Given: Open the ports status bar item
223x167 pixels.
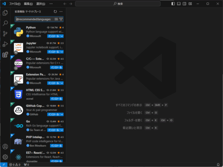Looking at the screenshot, I should click(x=26, y=164).
